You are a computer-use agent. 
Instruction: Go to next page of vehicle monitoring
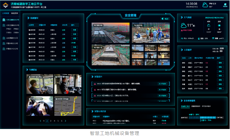[65, 121]
